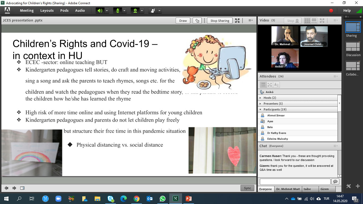Switch to the Gizem chat tab
The image size is (363, 204).
pyautogui.click(x=324, y=189)
